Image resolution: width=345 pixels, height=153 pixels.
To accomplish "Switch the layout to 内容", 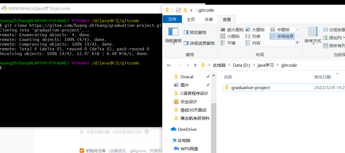I will pos(253,43).
